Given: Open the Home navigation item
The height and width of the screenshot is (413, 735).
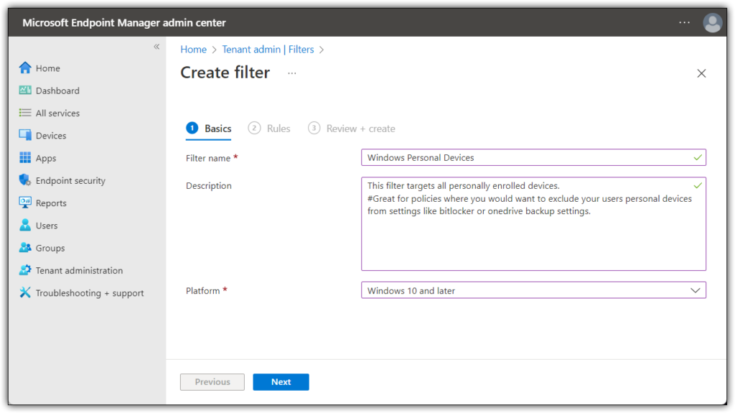Looking at the screenshot, I should pos(48,68).
